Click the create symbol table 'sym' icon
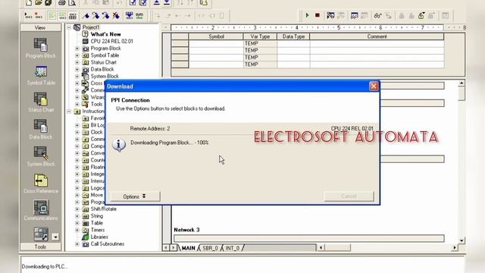This screenshot has width=485, height=273. [x=139, y=15]
